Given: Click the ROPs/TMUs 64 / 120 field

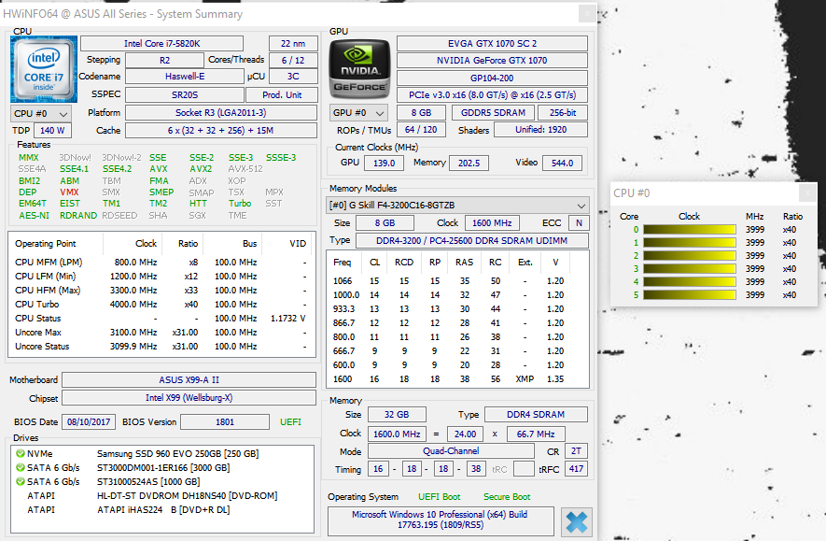Looking at the screenshot, I should [x=421, y=130].
